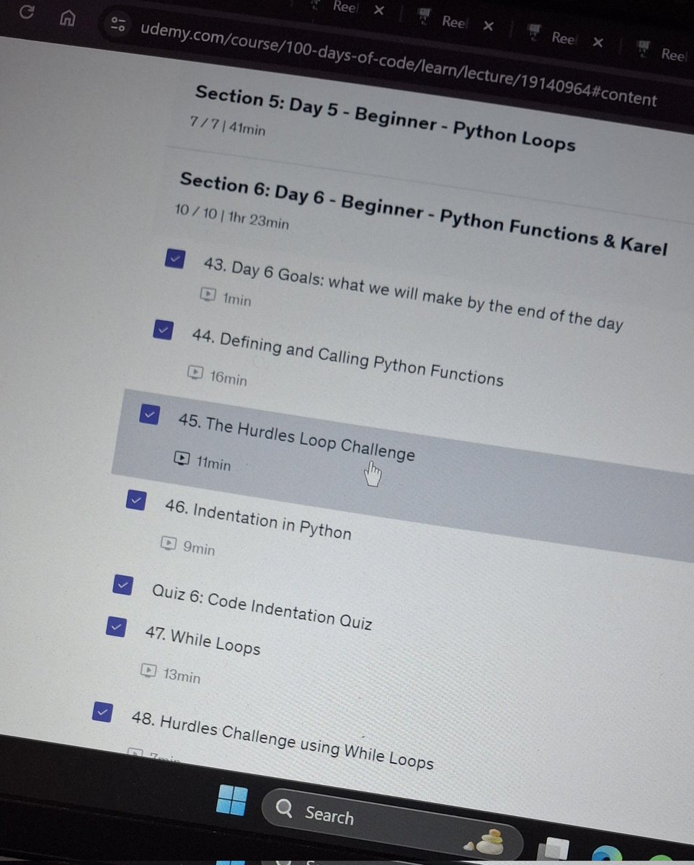Click video icon next to 1min duration
Screen dimensions: 694x865
point(208,294)
